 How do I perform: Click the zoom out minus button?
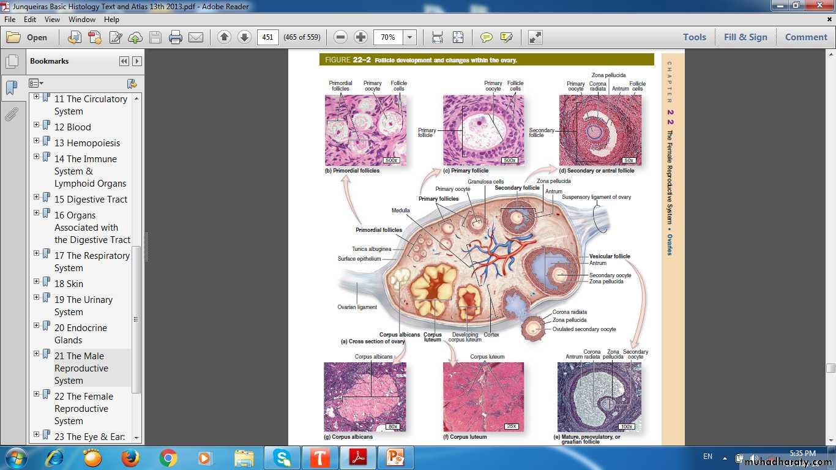tap(341, 37)
